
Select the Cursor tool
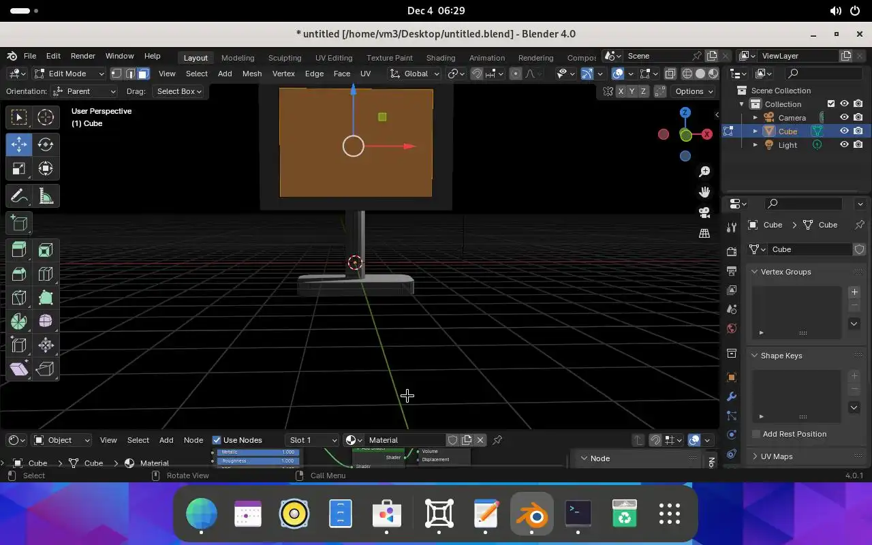click(46, 117)
